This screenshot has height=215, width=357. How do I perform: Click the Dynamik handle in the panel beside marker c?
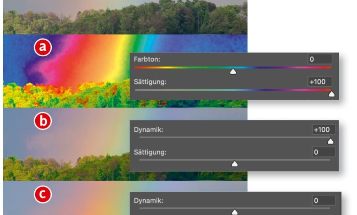click(x=234, y=212)
